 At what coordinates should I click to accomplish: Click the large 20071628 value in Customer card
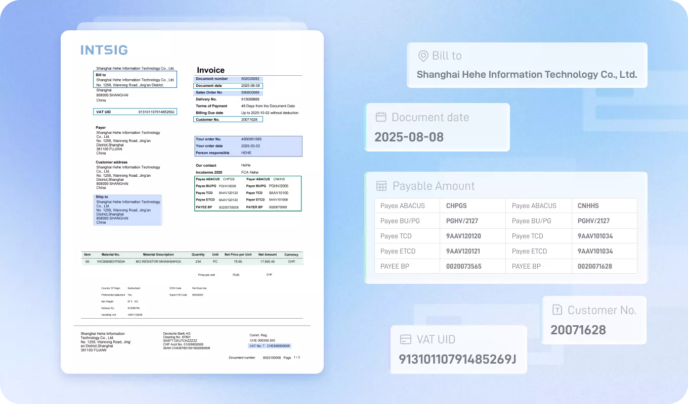578,330
